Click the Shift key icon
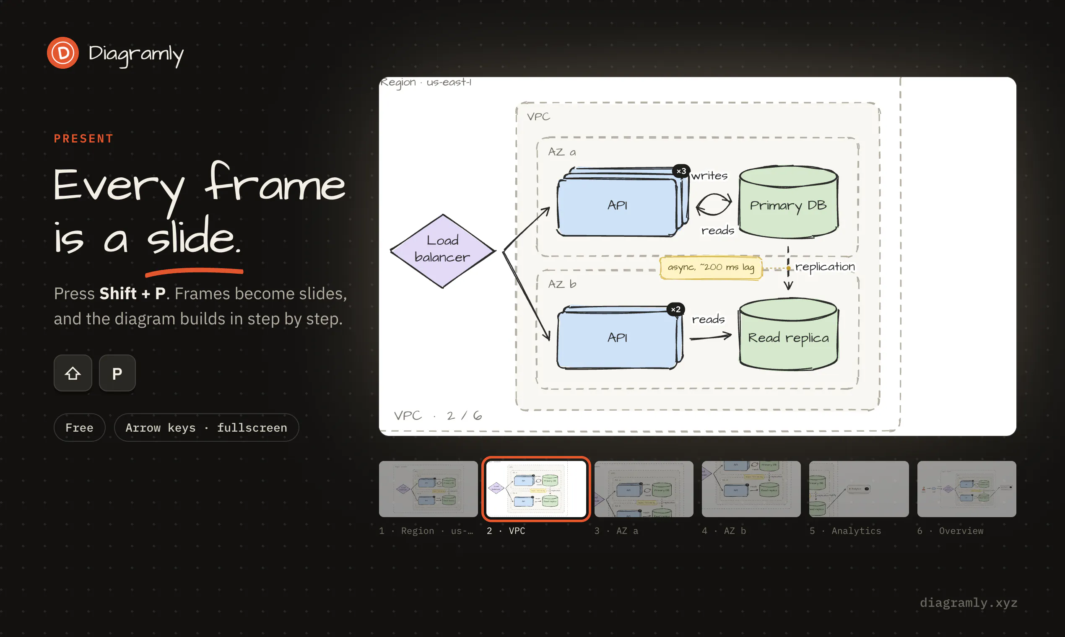 73,373
